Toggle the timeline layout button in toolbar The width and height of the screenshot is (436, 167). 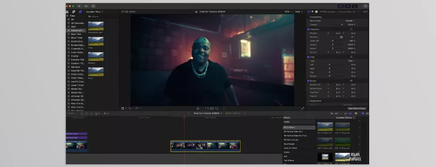coord(347,6)
